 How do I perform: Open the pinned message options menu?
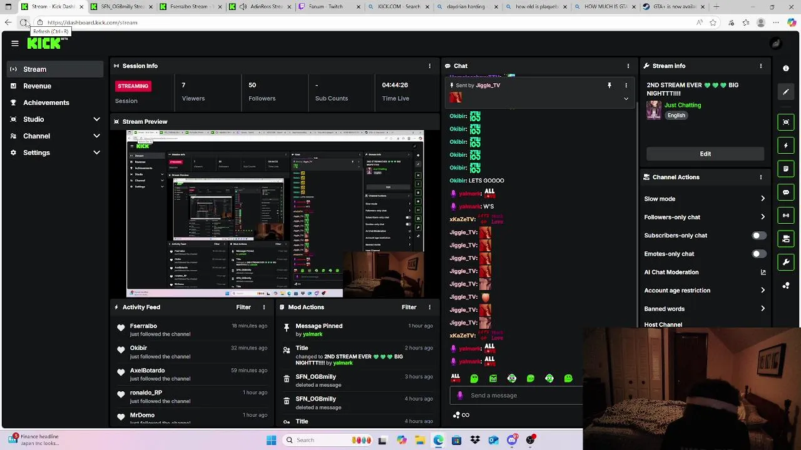coord(626,85)
